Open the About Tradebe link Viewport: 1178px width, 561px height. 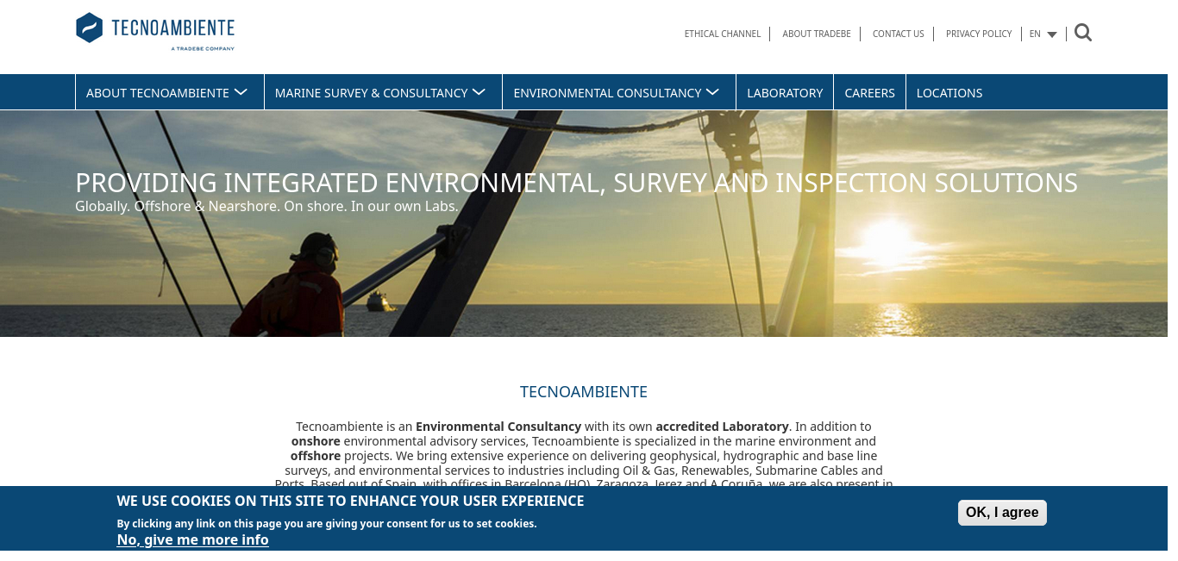click(817, 34)
